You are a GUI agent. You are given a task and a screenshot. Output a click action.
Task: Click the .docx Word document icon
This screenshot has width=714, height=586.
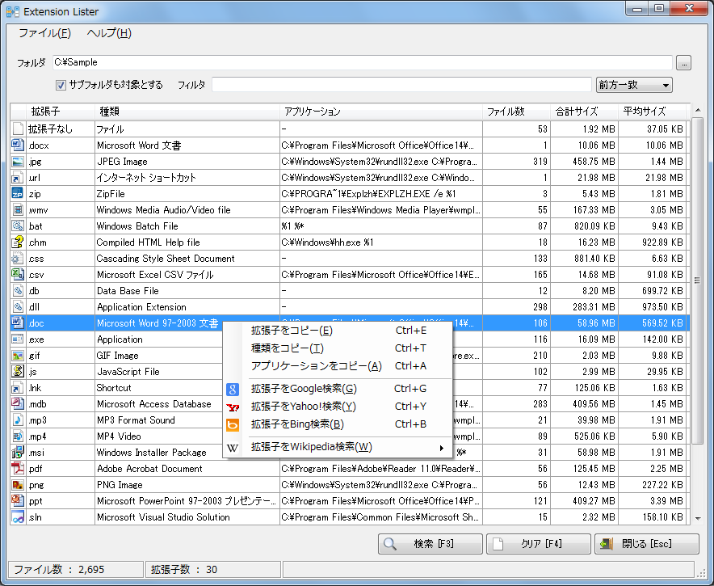[x=18, y=145]
